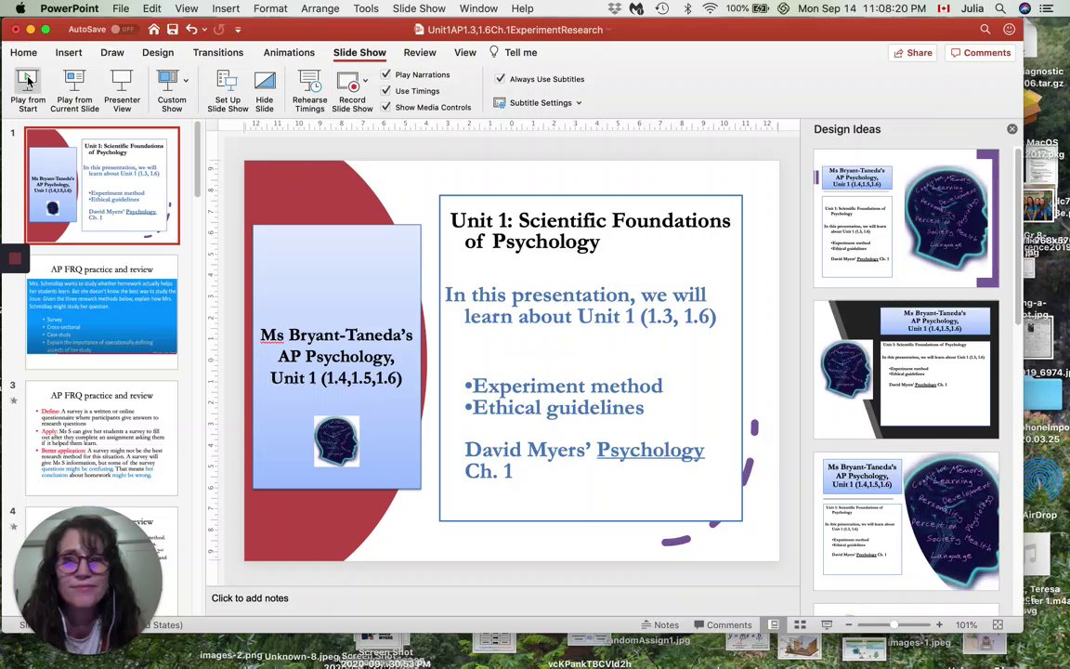The image size is (1070, 669).
Task: Click the Share button
Action: pyautogui.click(x=913, y=53)
